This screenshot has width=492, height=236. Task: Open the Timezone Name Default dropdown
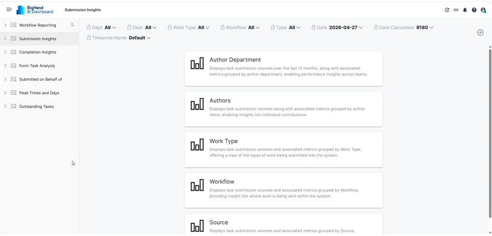pyautogui.click(x=139, y=38)
